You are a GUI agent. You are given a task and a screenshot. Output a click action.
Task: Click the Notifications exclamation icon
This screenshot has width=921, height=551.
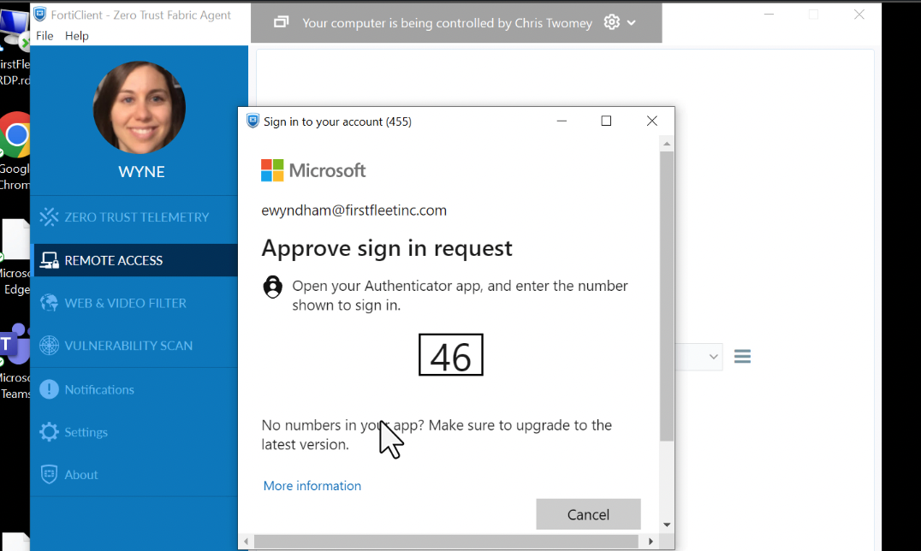(49, 389)
